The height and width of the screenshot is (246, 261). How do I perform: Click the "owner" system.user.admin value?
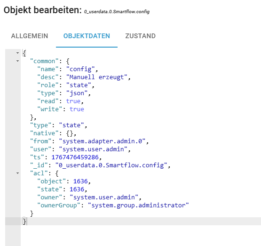(x=104, y=197)
